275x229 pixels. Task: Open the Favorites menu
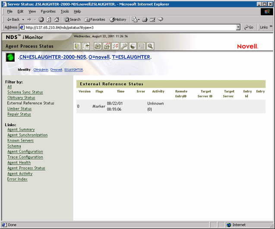pos(48,11)
